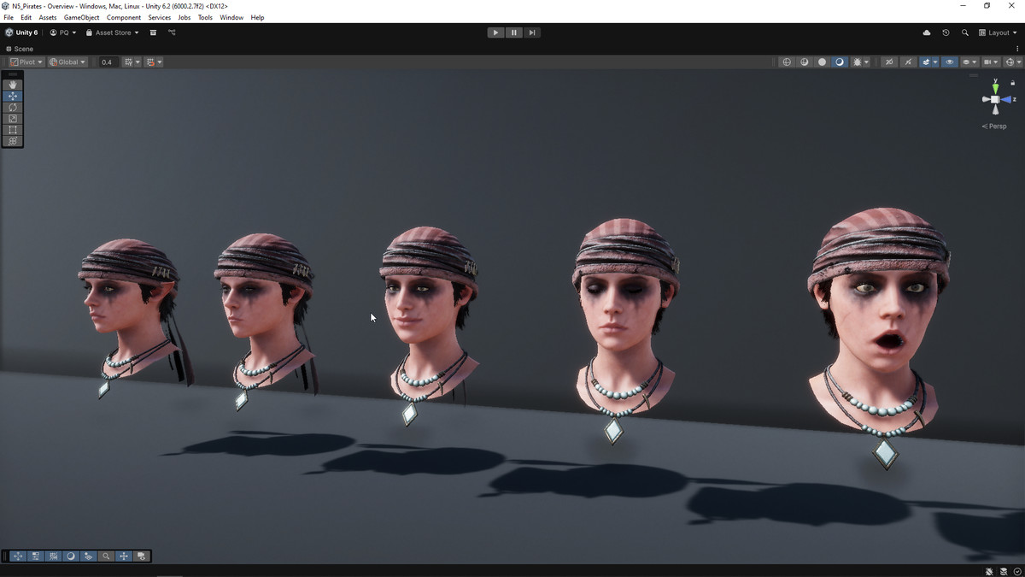Open the Pivot handle position dropdown

(26, 62)
